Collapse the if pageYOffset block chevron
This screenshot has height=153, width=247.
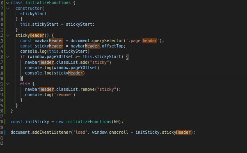click(x=7, y=57)
